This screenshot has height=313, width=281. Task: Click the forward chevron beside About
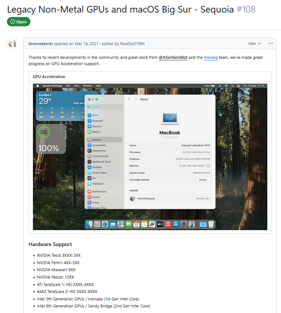(136, 99)
